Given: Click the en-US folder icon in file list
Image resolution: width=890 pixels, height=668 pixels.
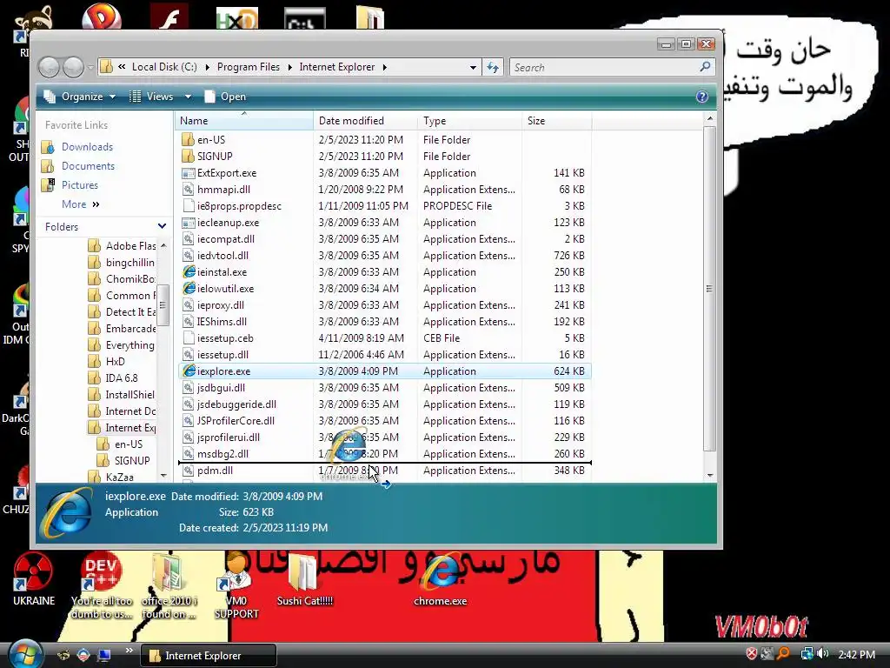Looking at the screenshot, I should 188,140.
